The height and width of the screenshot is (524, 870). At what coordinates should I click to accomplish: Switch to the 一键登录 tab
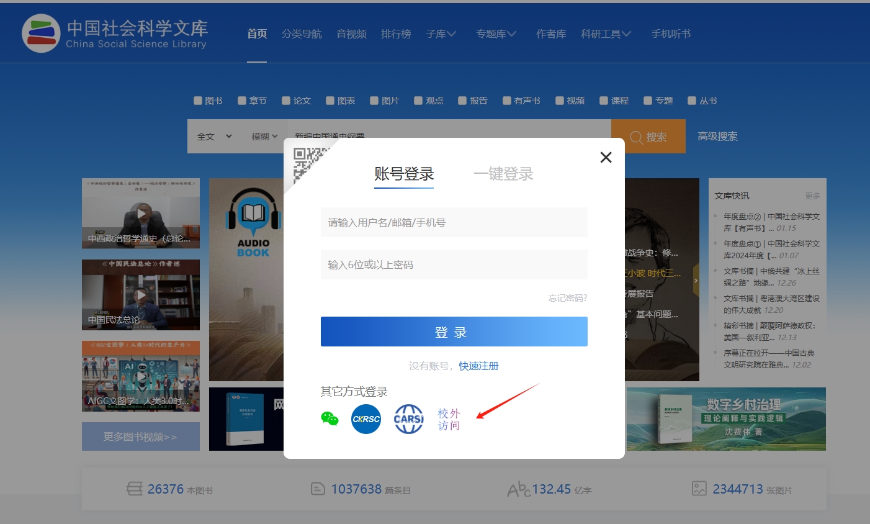point(503,174)
